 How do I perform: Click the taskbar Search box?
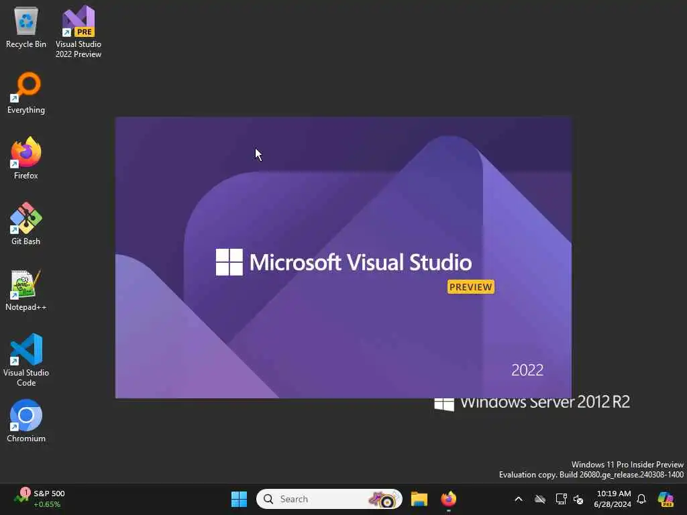pyautogui.click(x=329, y=499)
